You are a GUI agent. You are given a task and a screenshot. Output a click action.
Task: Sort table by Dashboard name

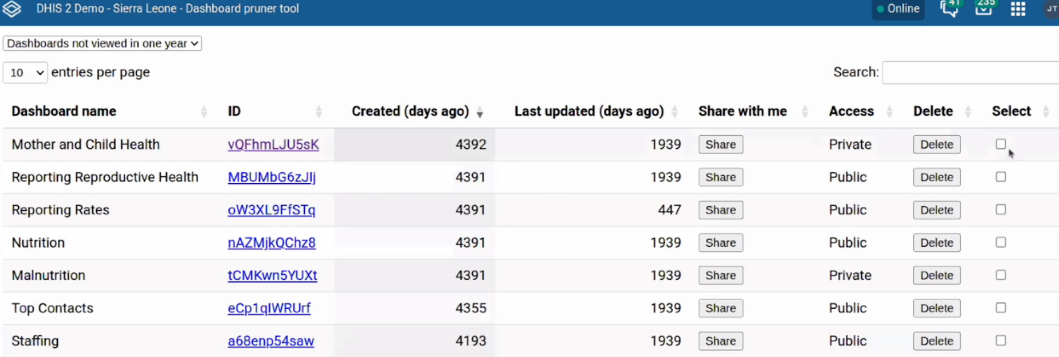click(x=64, y=111)
